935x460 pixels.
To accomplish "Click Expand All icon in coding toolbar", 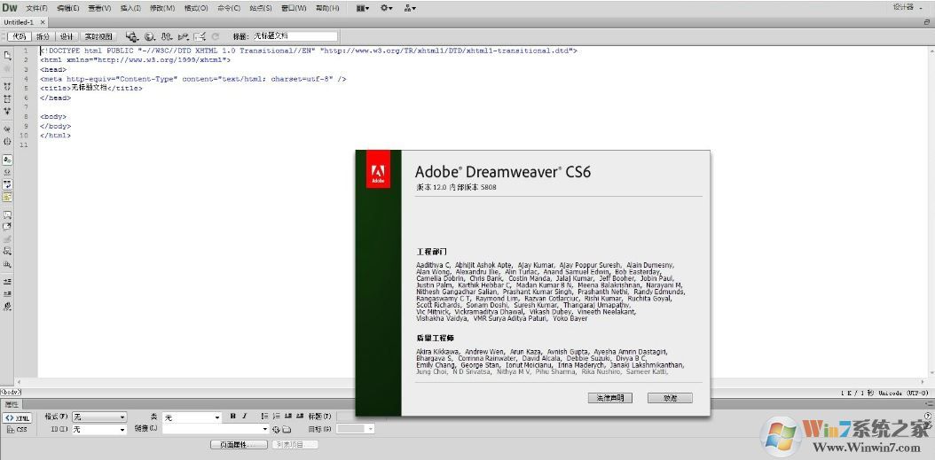I will (x=7, y=111).
